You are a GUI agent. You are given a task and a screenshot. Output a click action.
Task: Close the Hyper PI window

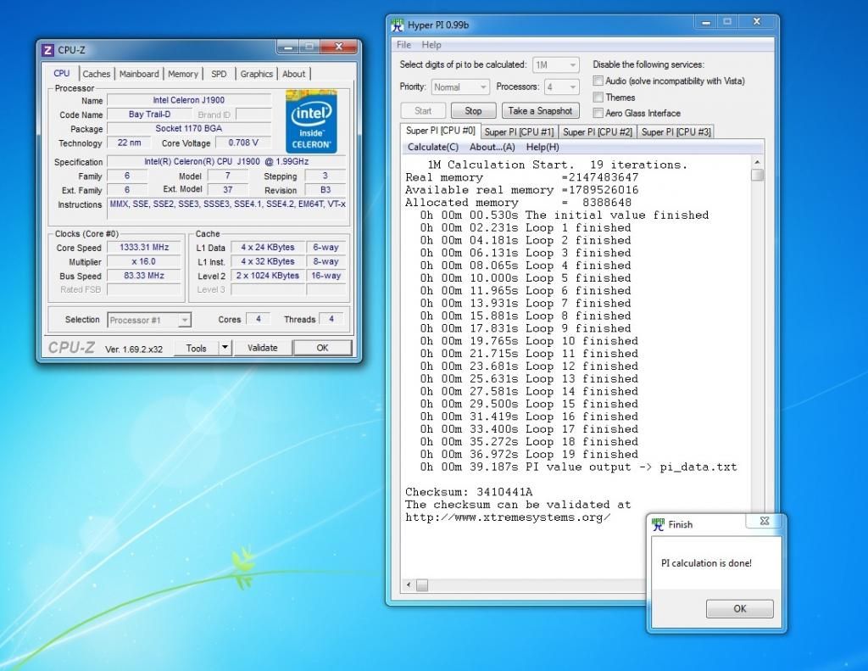pos(757,22)
